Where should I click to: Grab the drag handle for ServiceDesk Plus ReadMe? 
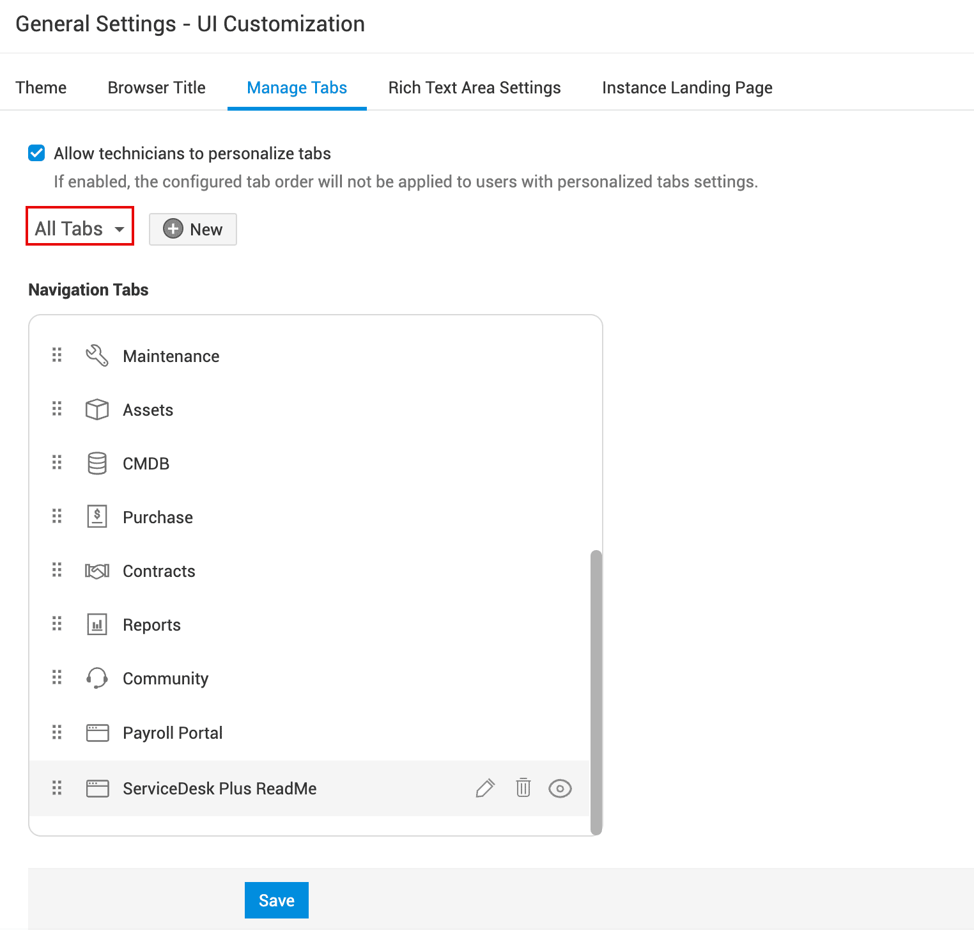coord(57,787)
